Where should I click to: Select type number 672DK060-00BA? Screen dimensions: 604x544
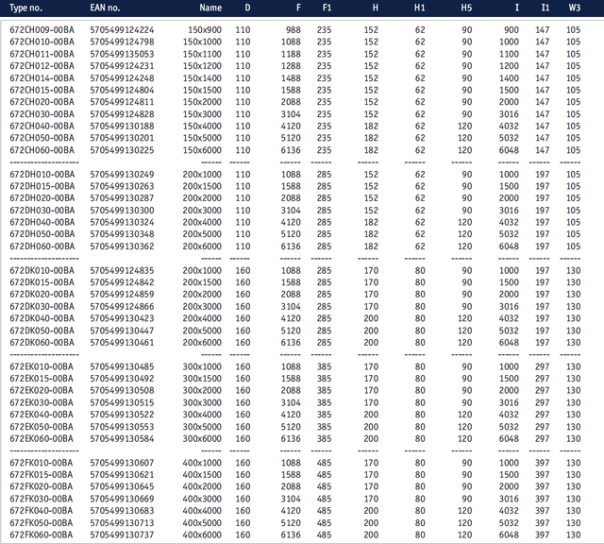(42, 343)
